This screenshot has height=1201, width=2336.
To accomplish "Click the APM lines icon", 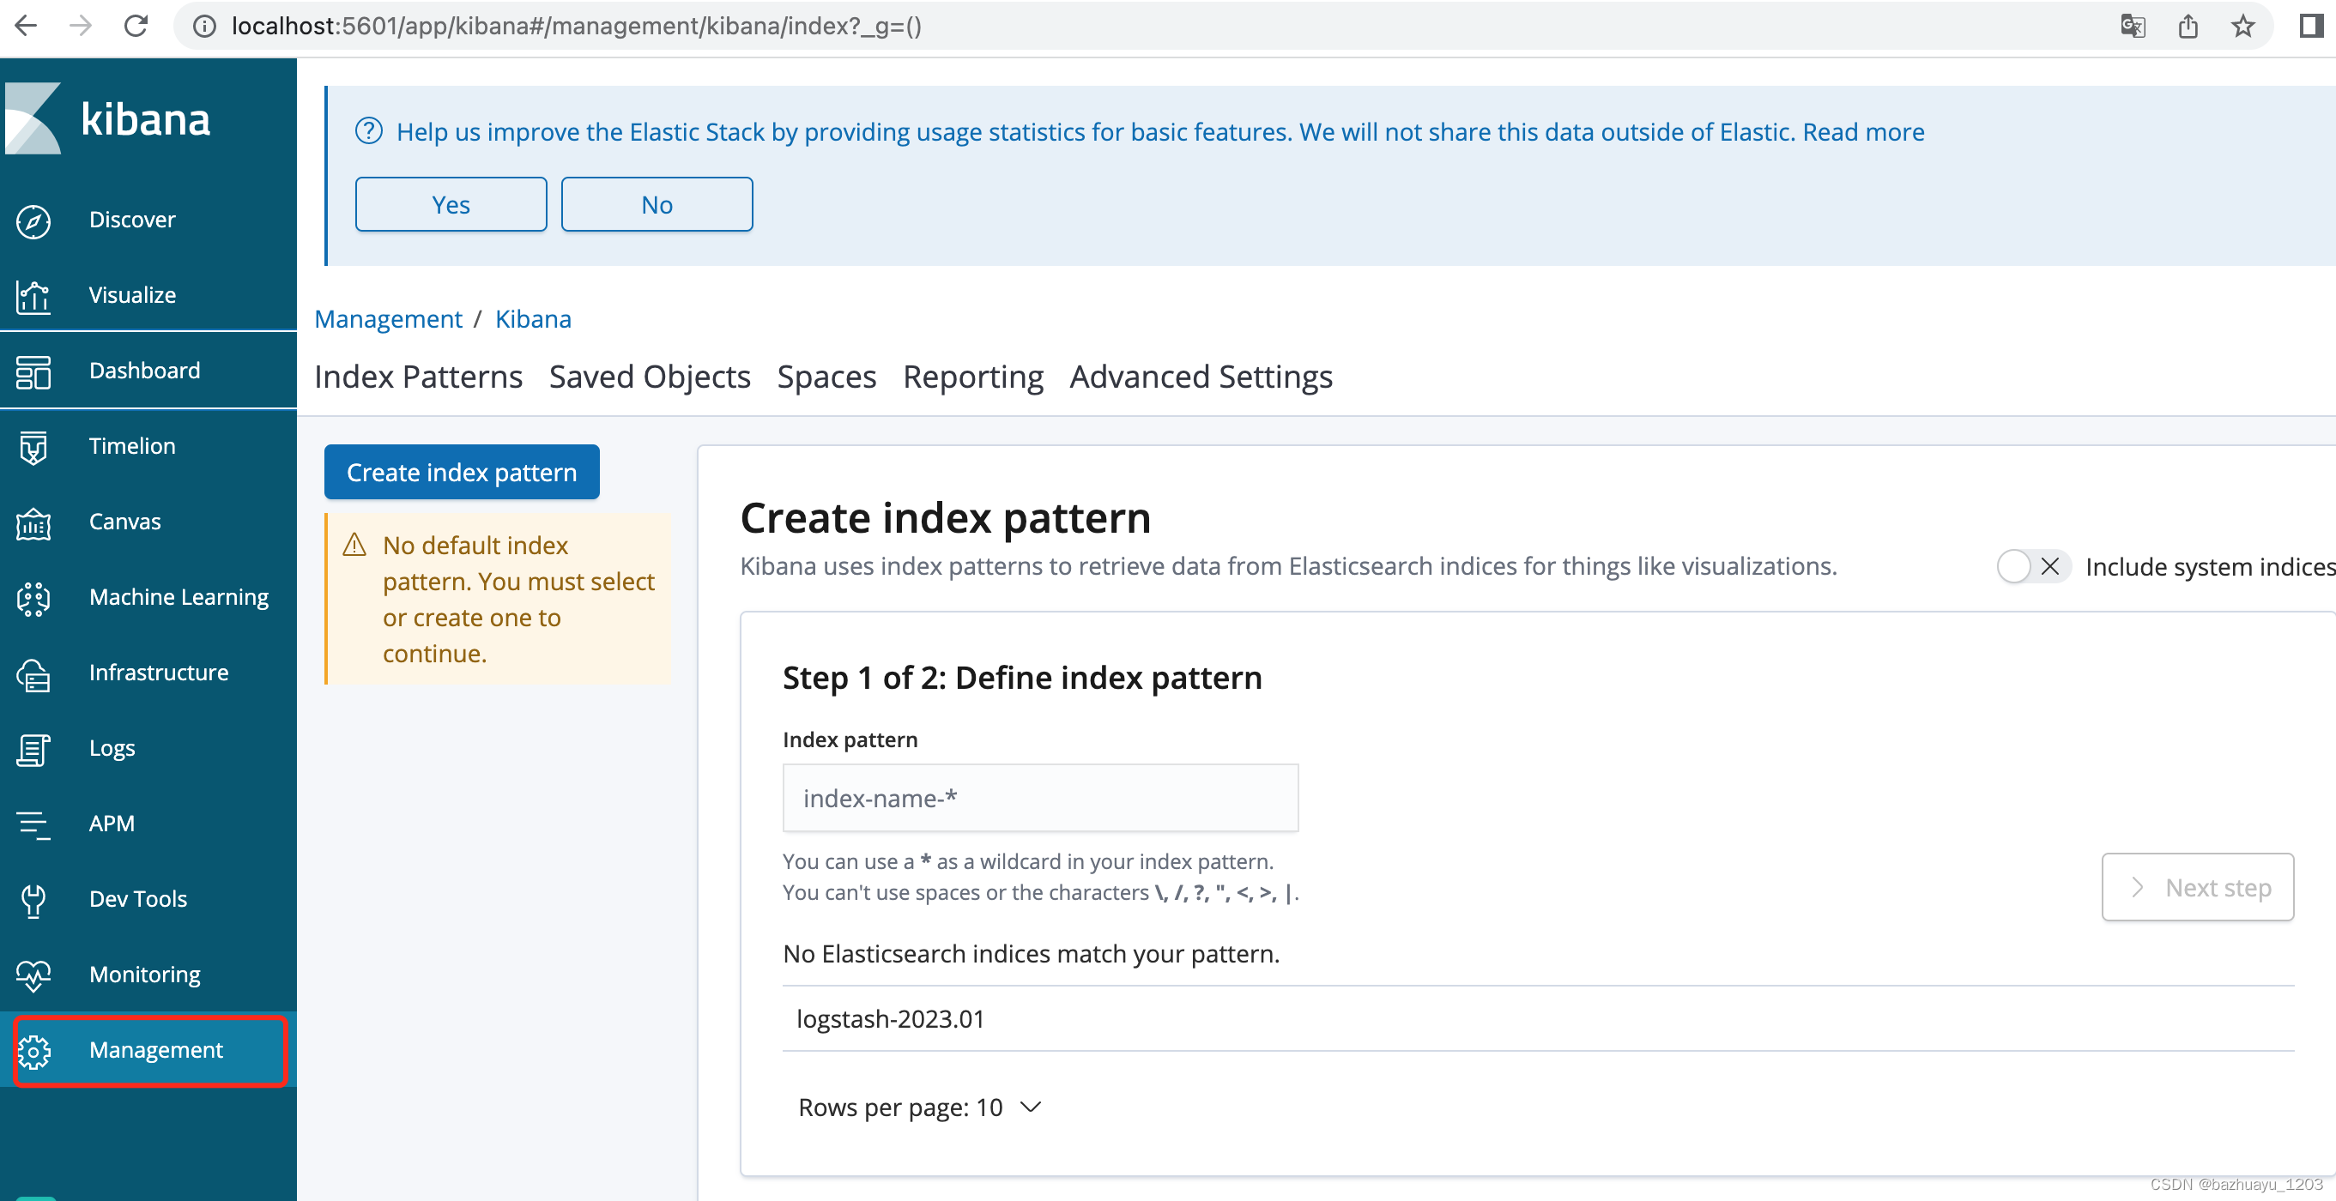I will [33, 825].
